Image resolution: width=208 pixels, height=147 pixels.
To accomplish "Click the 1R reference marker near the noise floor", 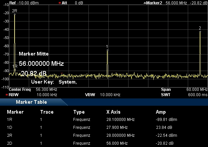I will pyautogui.click(x=15, y=66).
